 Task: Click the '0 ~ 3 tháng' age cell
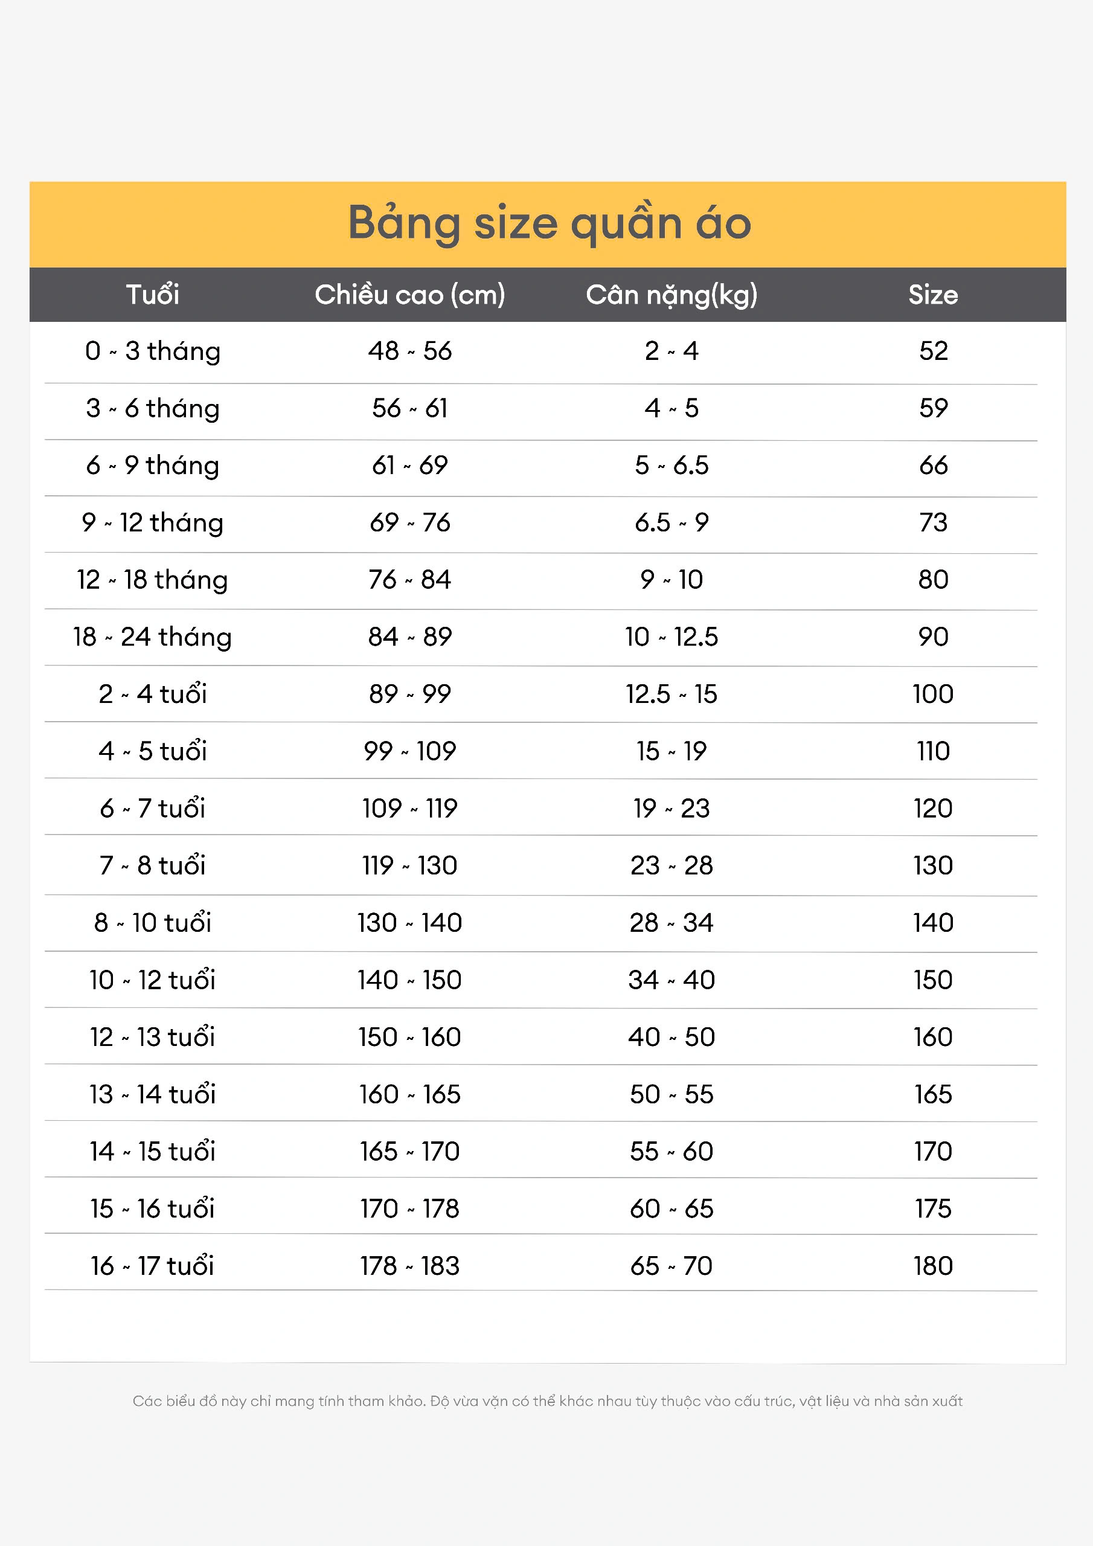coord(153,351)
